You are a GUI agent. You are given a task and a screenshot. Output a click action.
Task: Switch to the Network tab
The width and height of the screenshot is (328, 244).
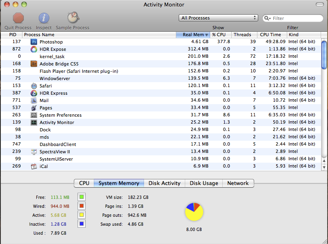[238, 183]
